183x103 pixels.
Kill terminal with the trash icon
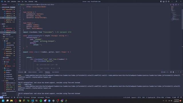click(173, 72)
